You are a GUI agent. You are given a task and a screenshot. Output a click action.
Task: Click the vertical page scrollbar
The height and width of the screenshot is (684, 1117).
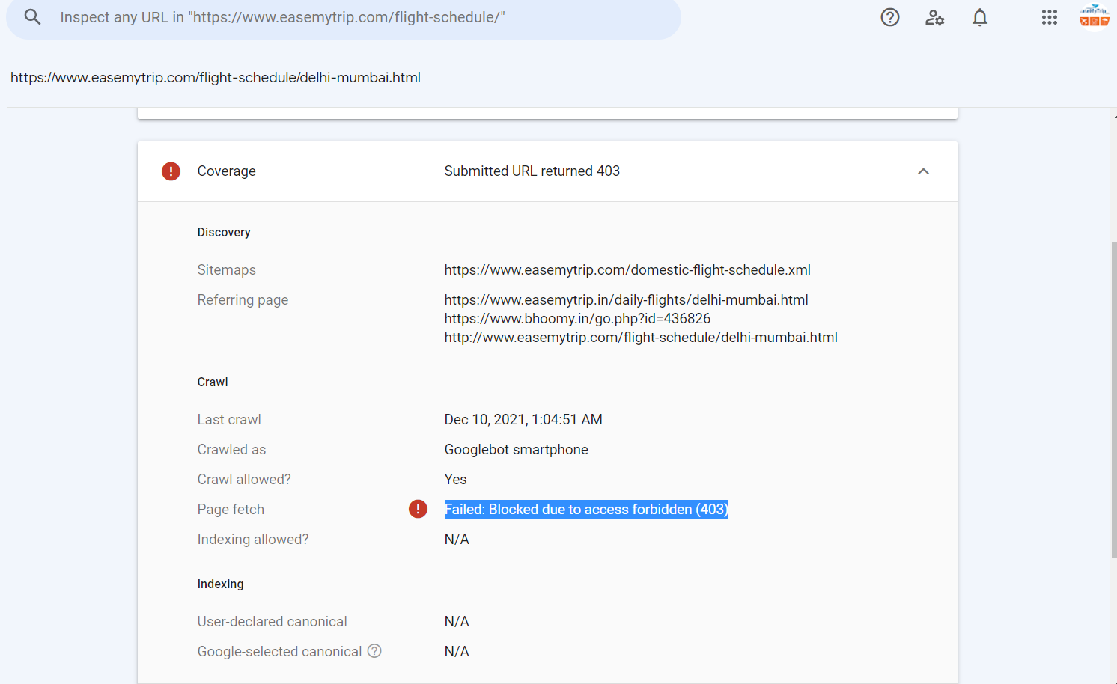point(1113,397)
